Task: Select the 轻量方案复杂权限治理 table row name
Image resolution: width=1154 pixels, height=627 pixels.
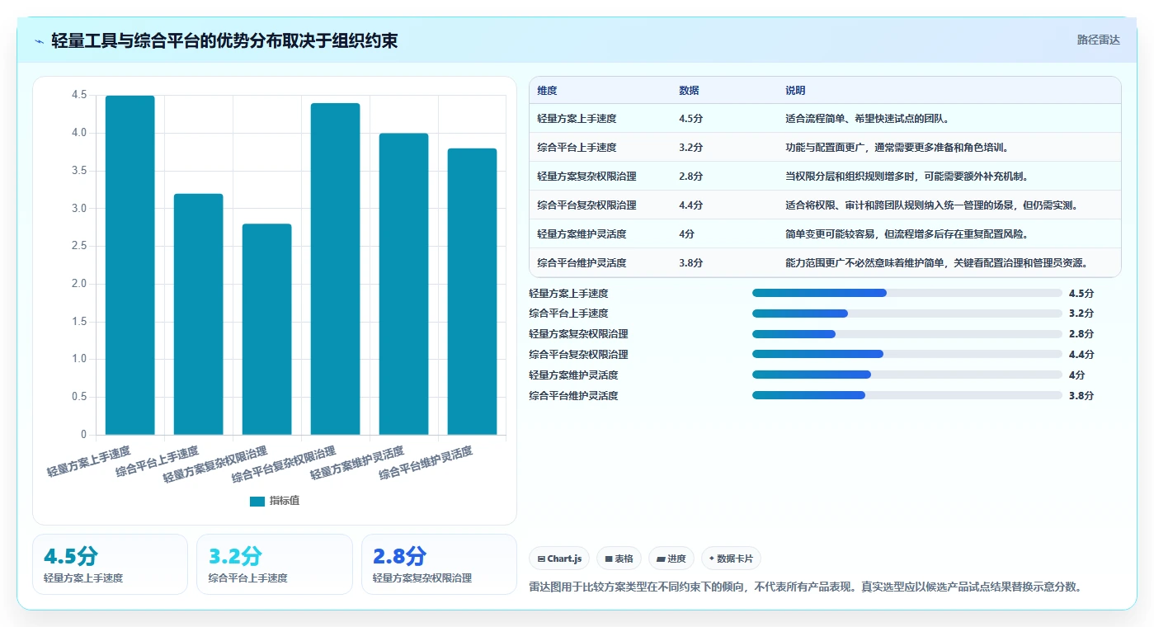Action: [x=586, y=177]
